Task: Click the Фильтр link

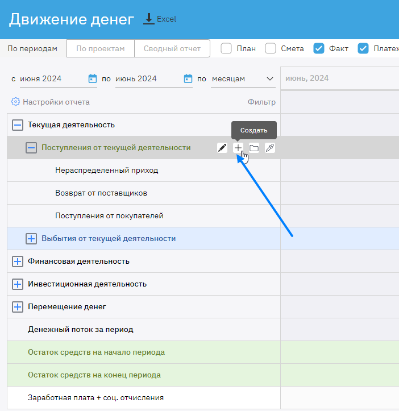Action: [261, 102]
